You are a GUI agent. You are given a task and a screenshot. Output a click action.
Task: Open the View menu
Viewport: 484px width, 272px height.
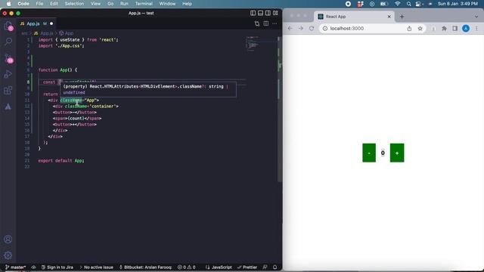tap(95, 4)
